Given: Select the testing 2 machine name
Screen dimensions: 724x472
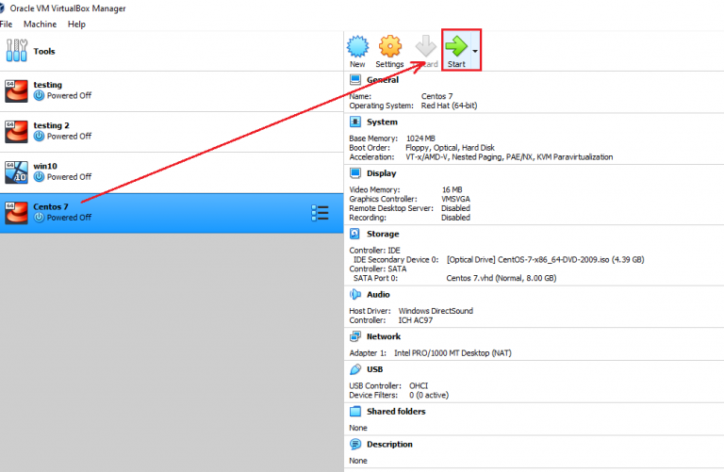Looking at the screenshot, I should click(51, 125).
